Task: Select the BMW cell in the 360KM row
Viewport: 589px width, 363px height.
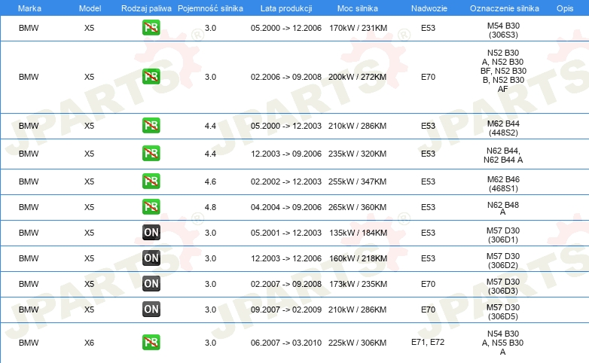Action: (x=29, y=207)
